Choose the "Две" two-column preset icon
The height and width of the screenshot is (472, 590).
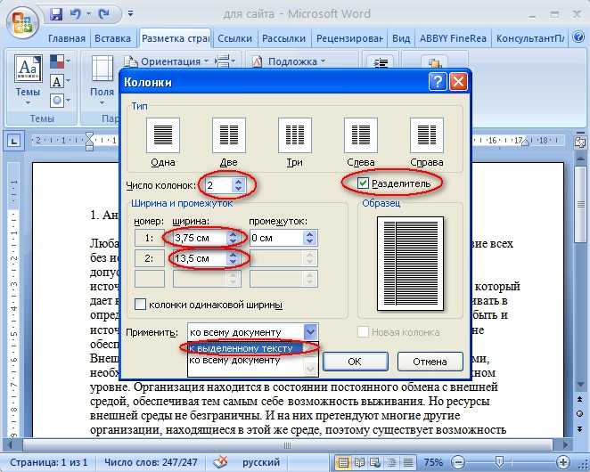point(229,135)
